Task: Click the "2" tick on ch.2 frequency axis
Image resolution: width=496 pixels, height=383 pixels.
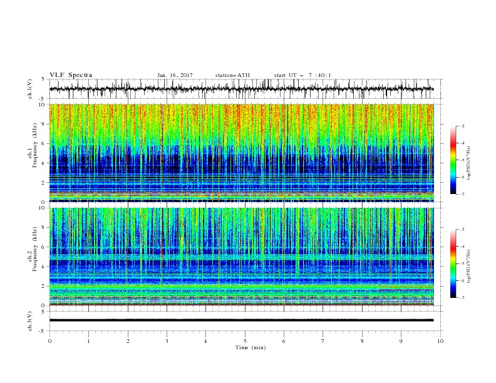Action: pyautogui.click(x=43, y=286)
